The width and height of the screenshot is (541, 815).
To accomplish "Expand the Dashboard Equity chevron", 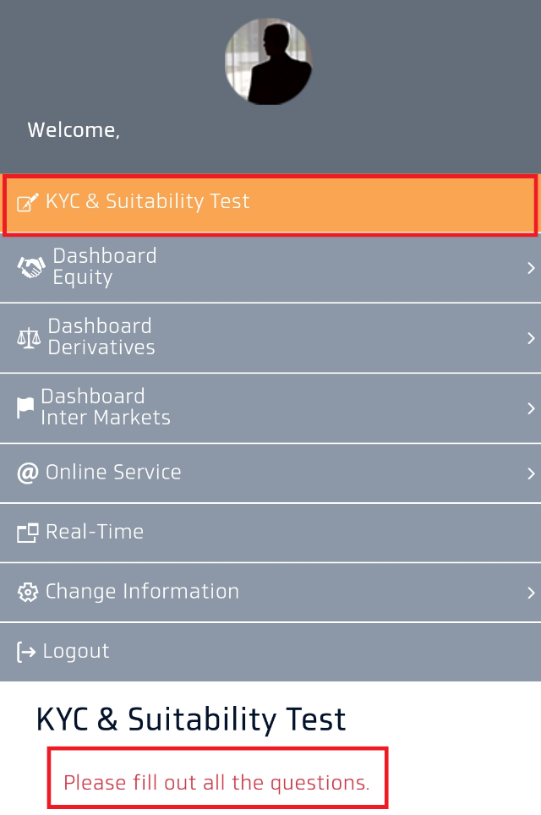I will pos(531,268).
